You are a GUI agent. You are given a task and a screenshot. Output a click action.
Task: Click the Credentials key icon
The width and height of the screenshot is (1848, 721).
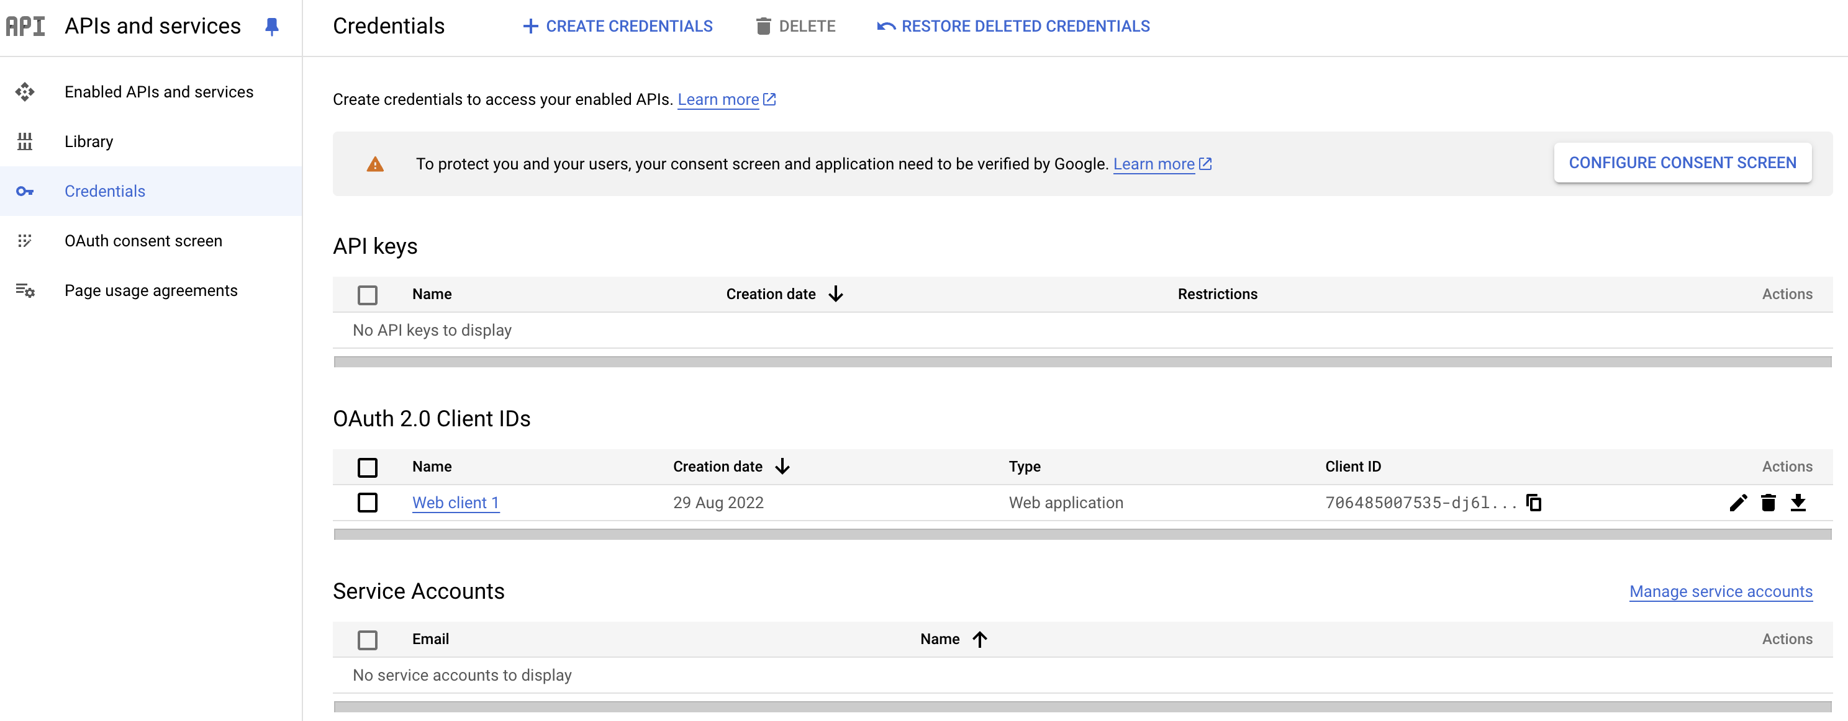coord(25,191)
